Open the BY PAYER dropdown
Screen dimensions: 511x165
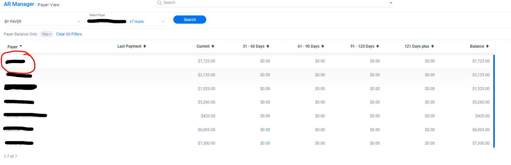[x=78, y=22]
